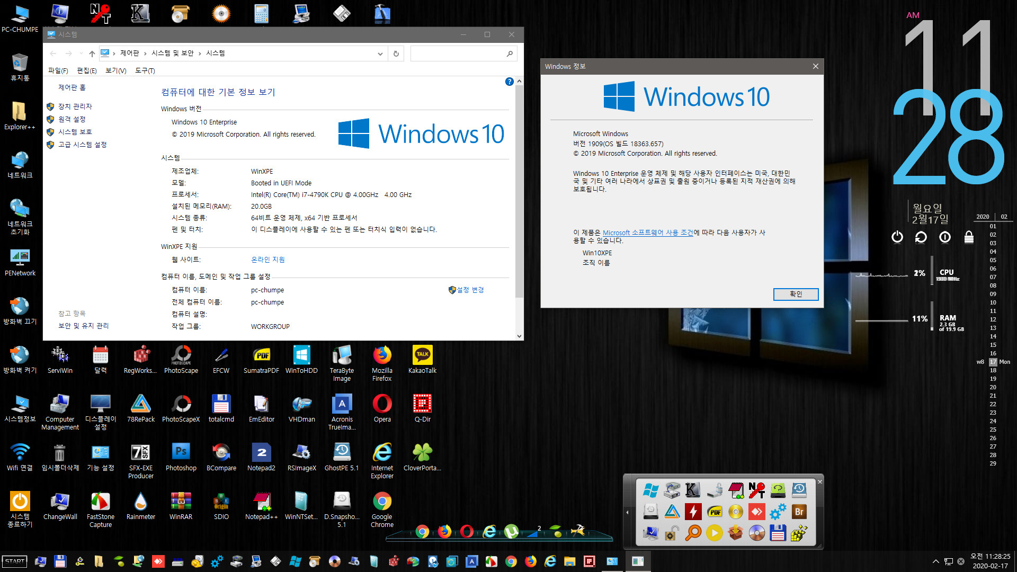Open SumatraPDF desktop shortcut
The height and width of the screenshot is (572, 1017).
[x=261, y=360]
